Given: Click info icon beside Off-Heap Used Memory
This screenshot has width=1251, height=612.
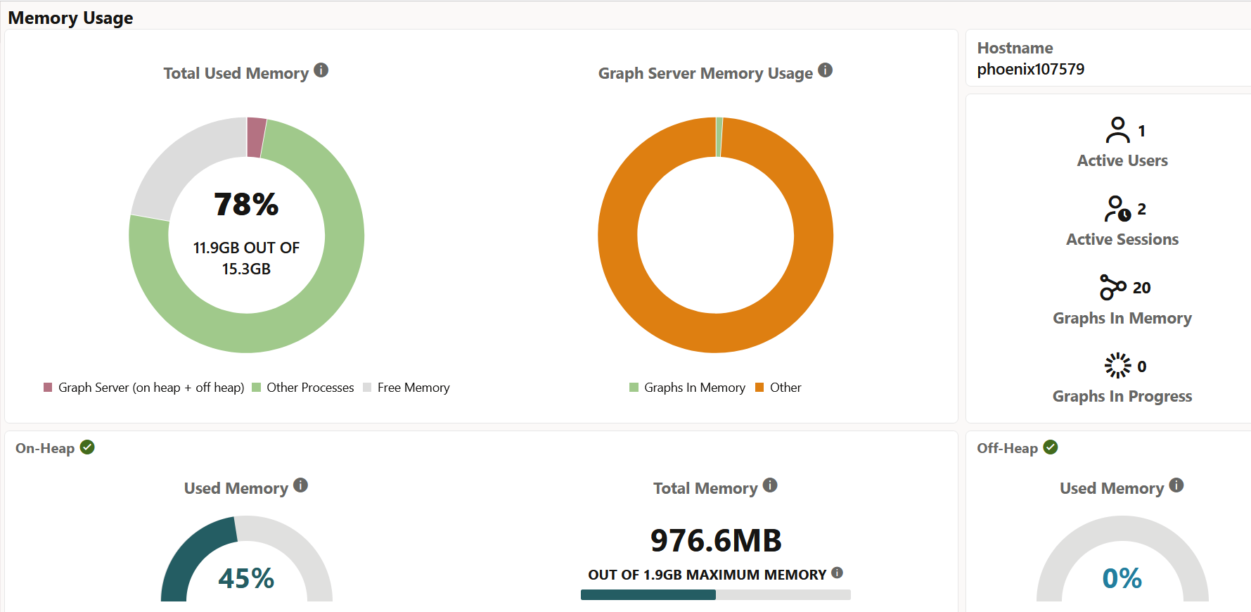Looking at the screenshot, I should click(1176, 485).
